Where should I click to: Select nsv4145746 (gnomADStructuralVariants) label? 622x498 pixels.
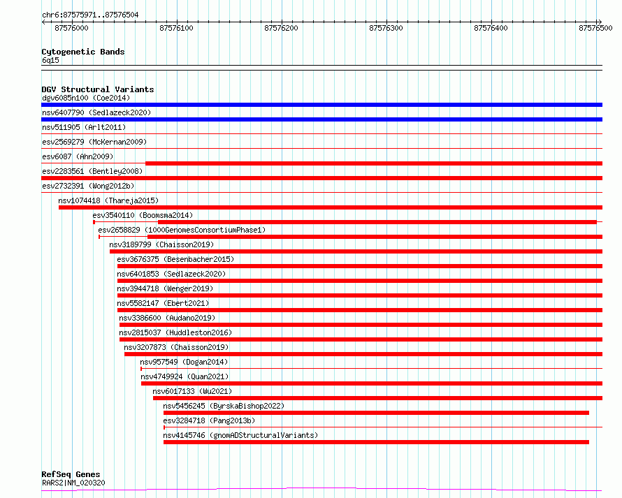[240, 435]
